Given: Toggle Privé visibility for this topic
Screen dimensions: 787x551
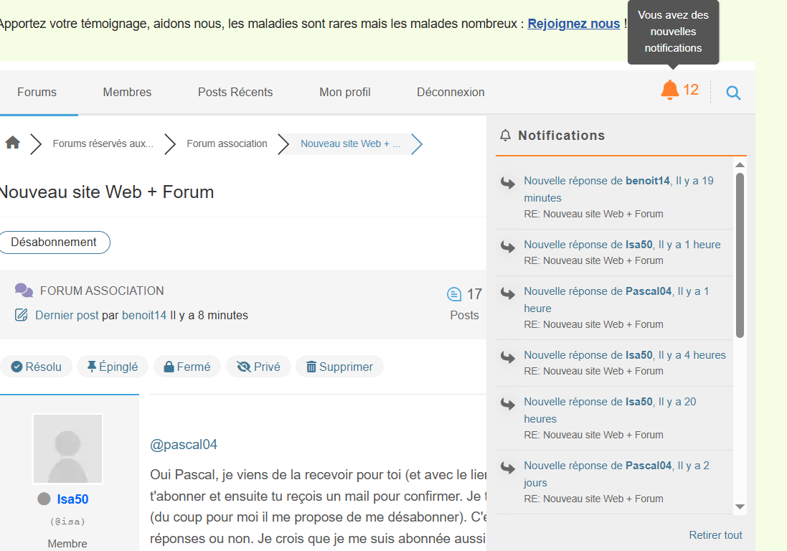Looking at the screenshot, I should pos(258,367).
